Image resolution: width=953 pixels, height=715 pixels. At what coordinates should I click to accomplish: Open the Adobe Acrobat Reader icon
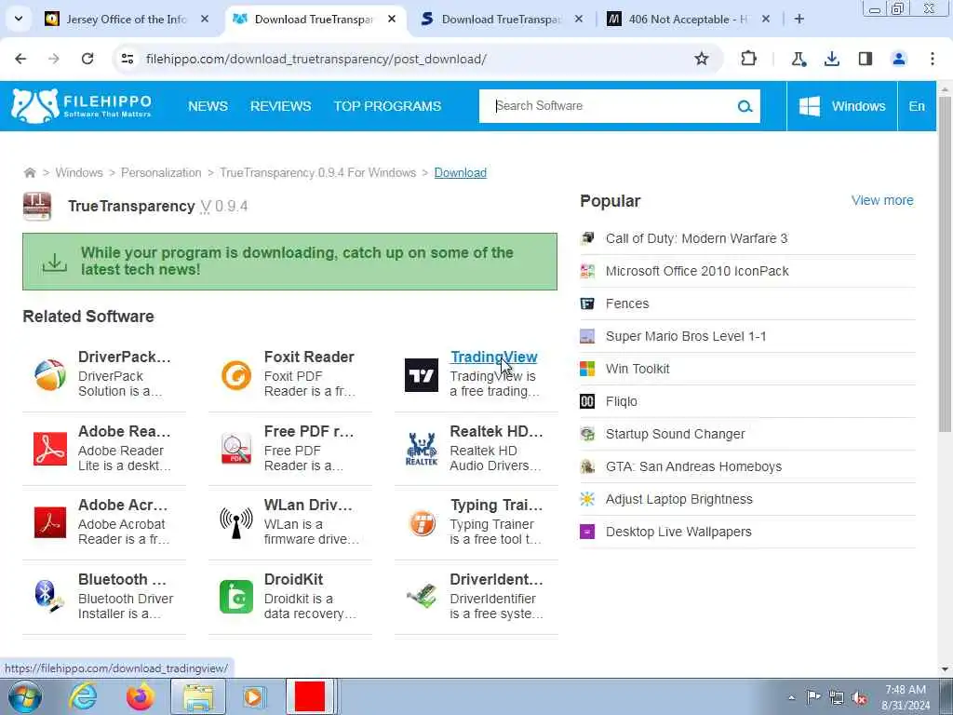50,523
